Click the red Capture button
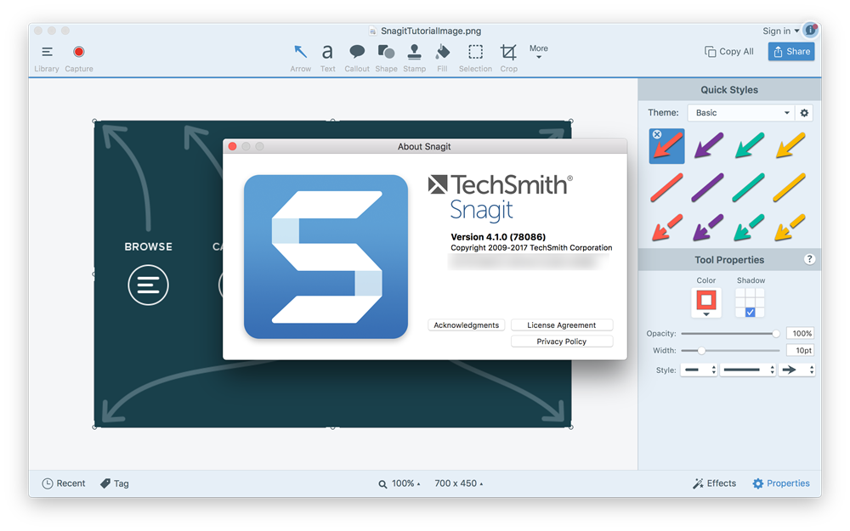 79,53
